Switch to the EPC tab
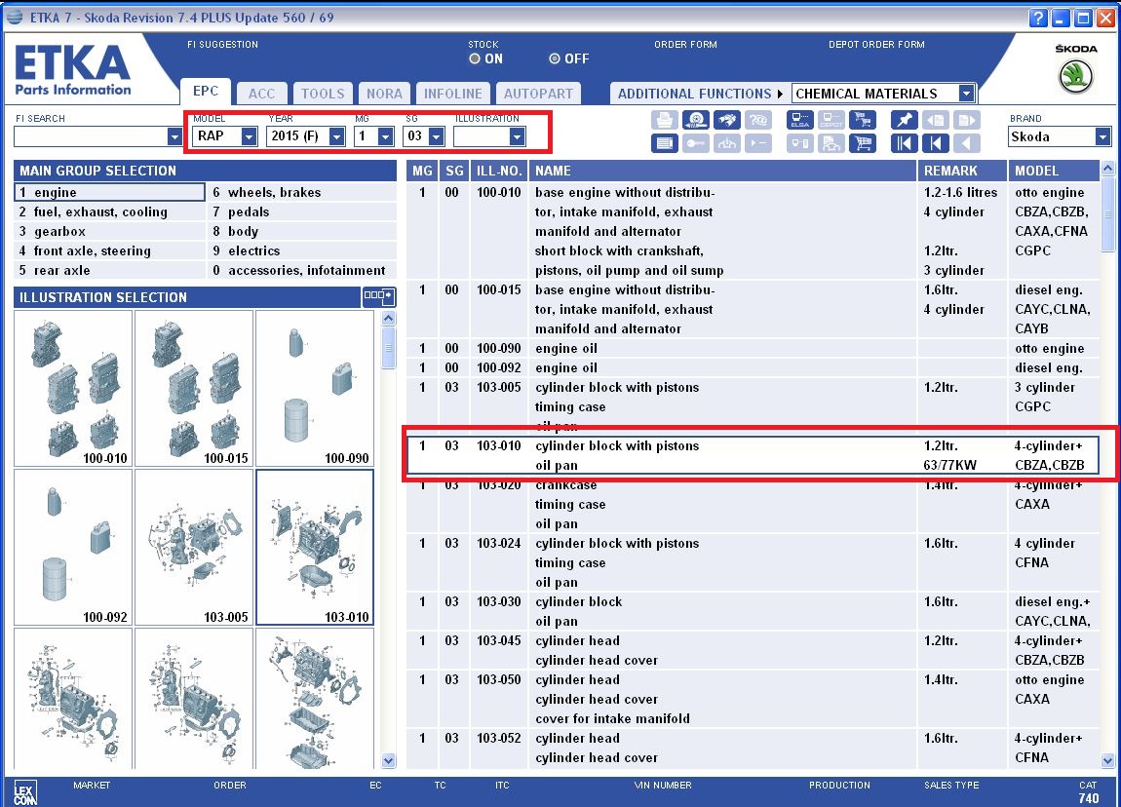 coord(205,92)
